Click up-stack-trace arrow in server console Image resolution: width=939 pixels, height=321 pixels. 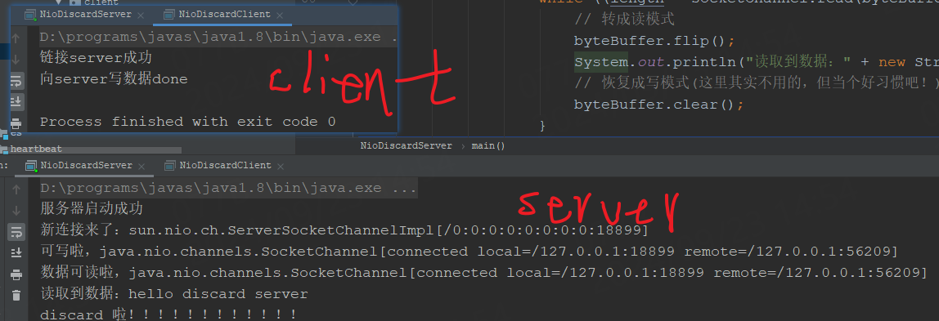[x=16, y=189]
